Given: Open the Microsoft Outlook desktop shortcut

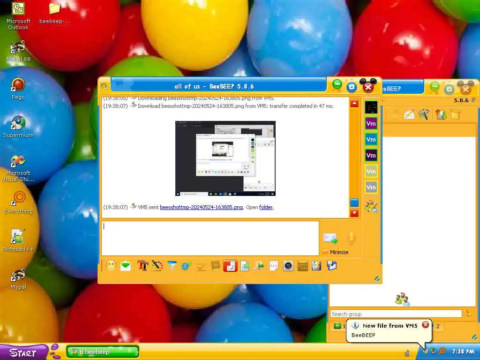Looking at the screenshot, I should pyautogui.click(x=18, y=15).
